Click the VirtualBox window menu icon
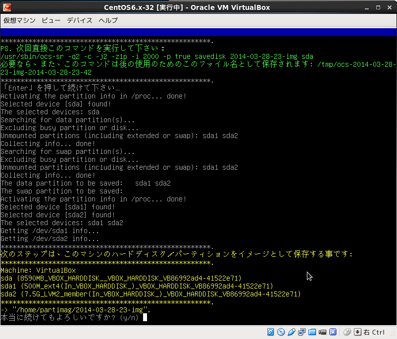The width and height of the screenshot is (397, 339). pos(6,7)
